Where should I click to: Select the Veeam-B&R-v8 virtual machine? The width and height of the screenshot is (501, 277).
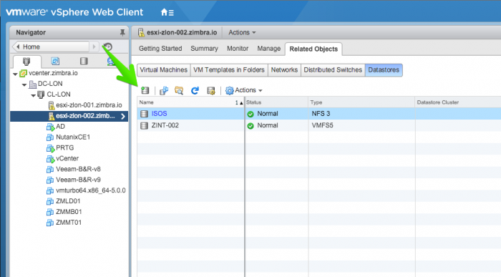(78, 169)
